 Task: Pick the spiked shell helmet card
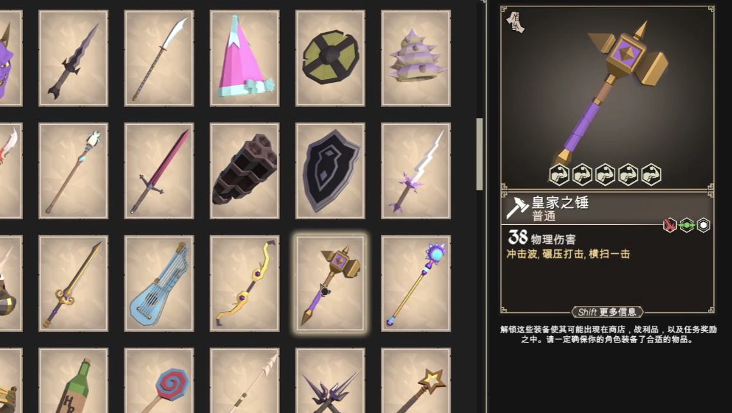pyautogui.click(x=416, y=58)
